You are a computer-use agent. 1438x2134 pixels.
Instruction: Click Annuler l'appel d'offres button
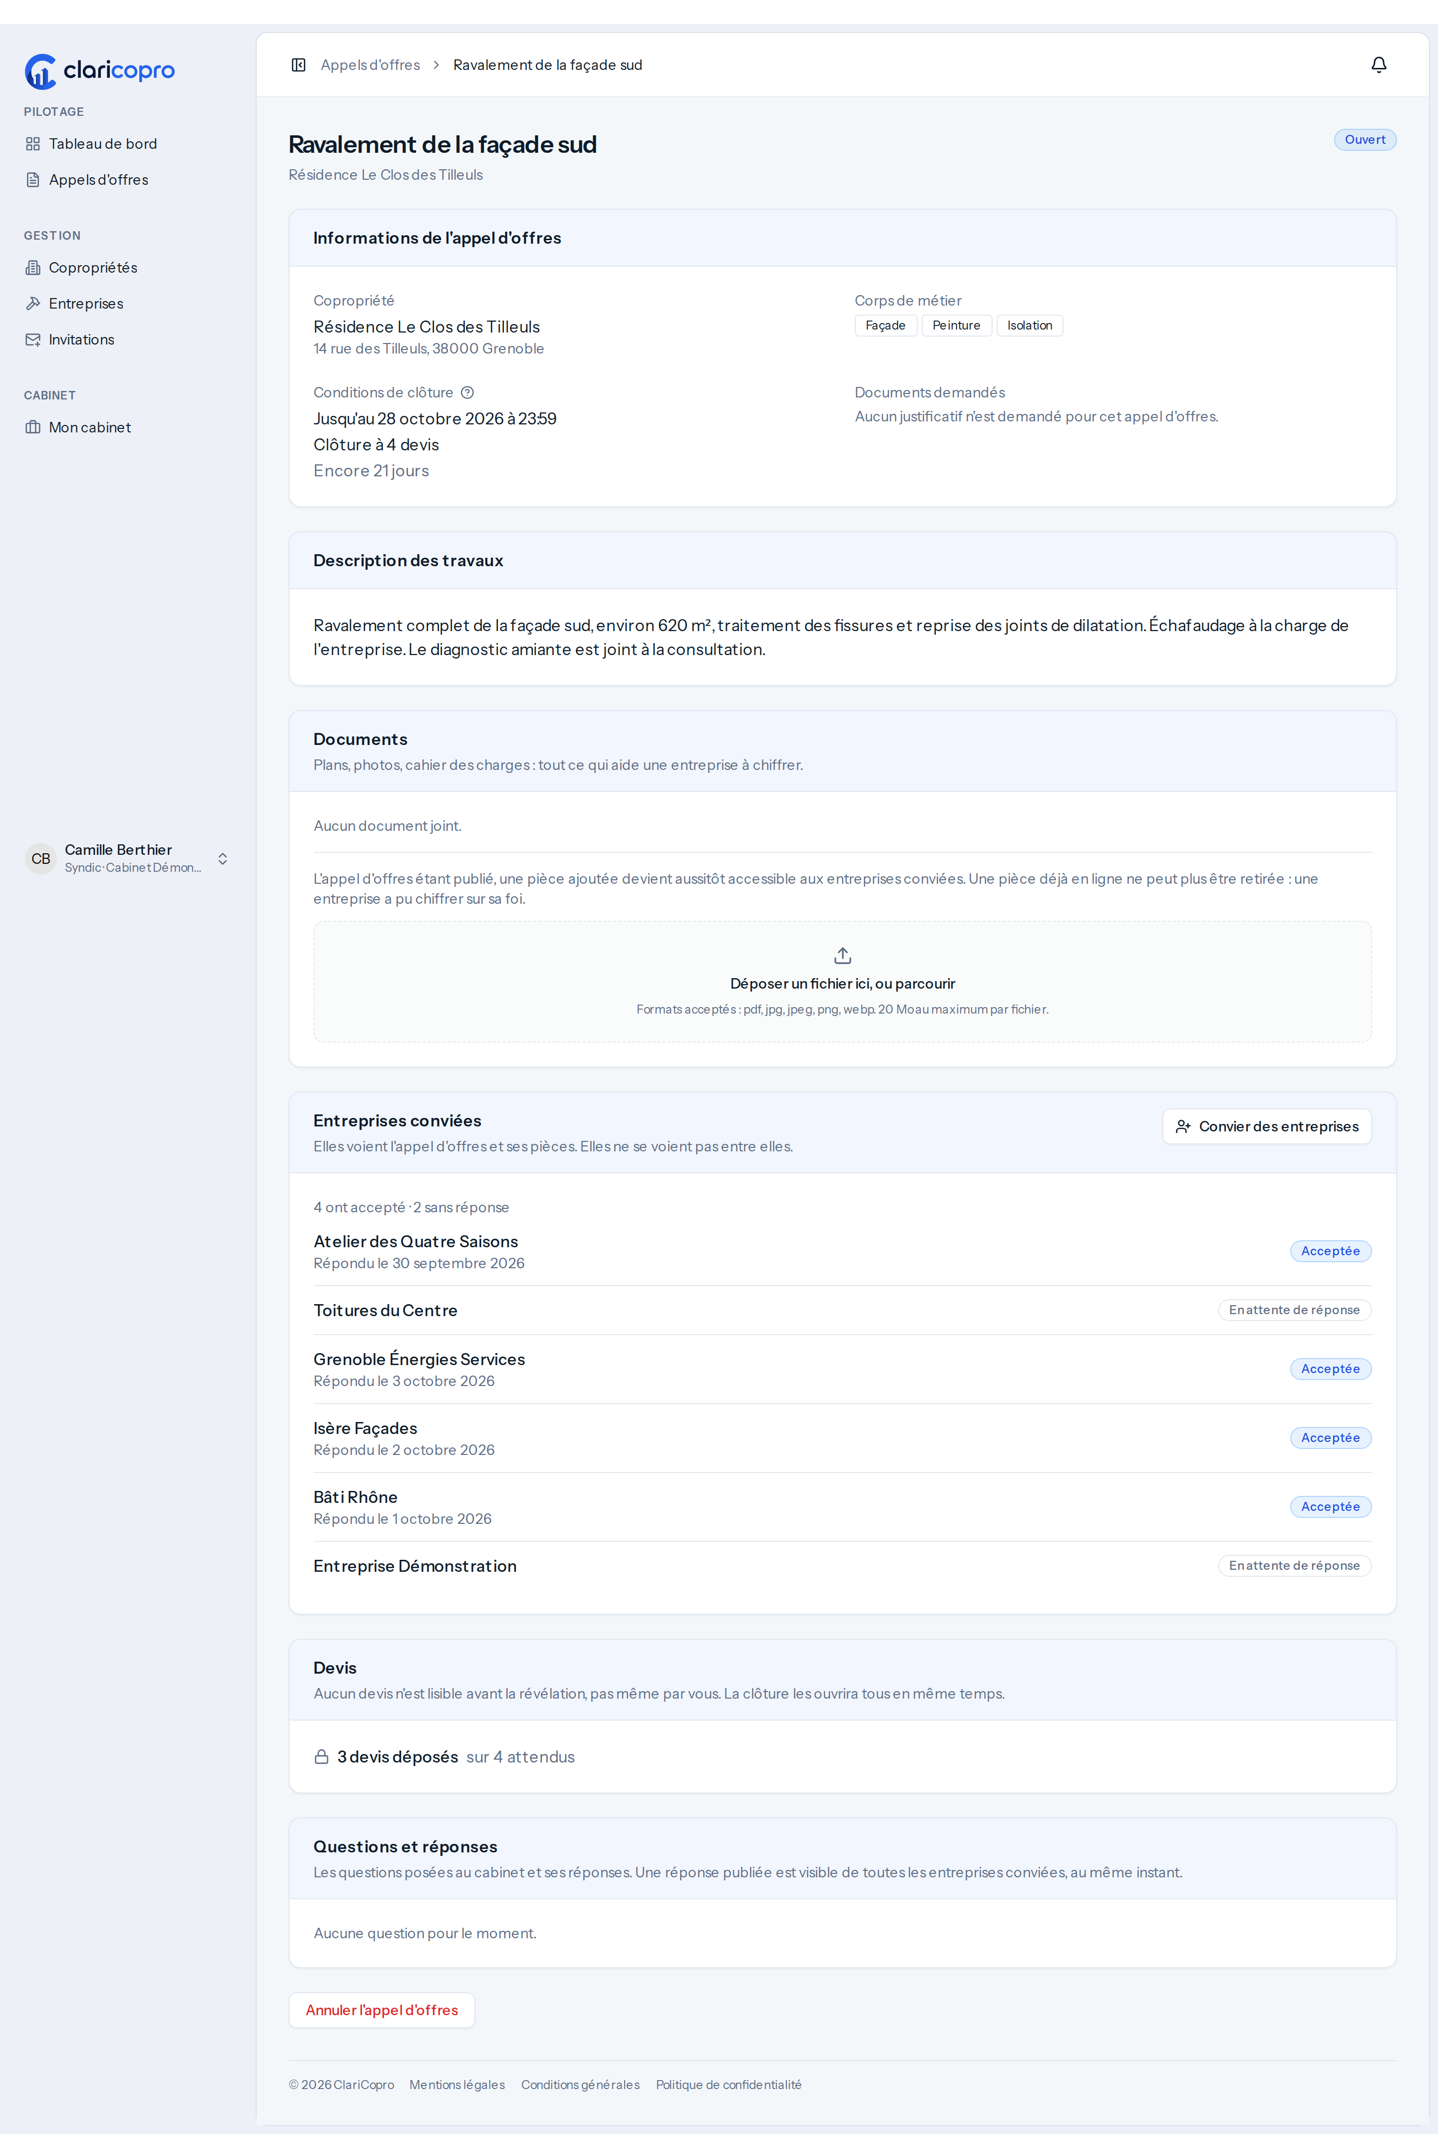click(x=381, y=2010)
